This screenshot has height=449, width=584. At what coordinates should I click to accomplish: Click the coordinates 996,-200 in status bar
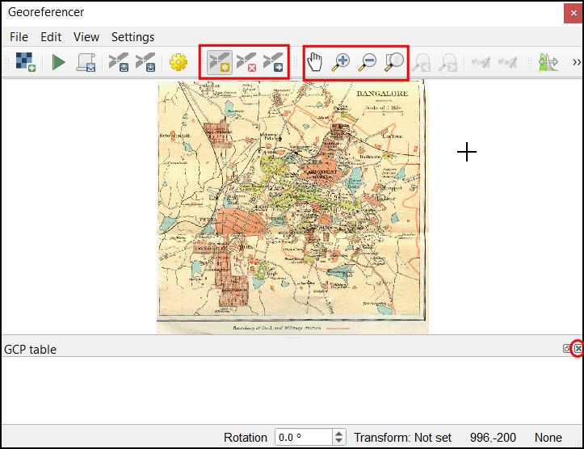[493, 438]
